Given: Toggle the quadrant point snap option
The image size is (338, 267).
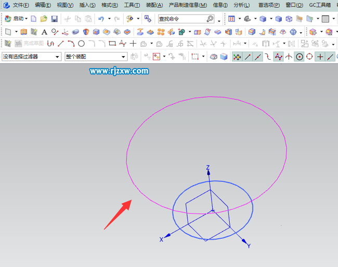Looking at the screenshot, I should click(x=309, y=56).
